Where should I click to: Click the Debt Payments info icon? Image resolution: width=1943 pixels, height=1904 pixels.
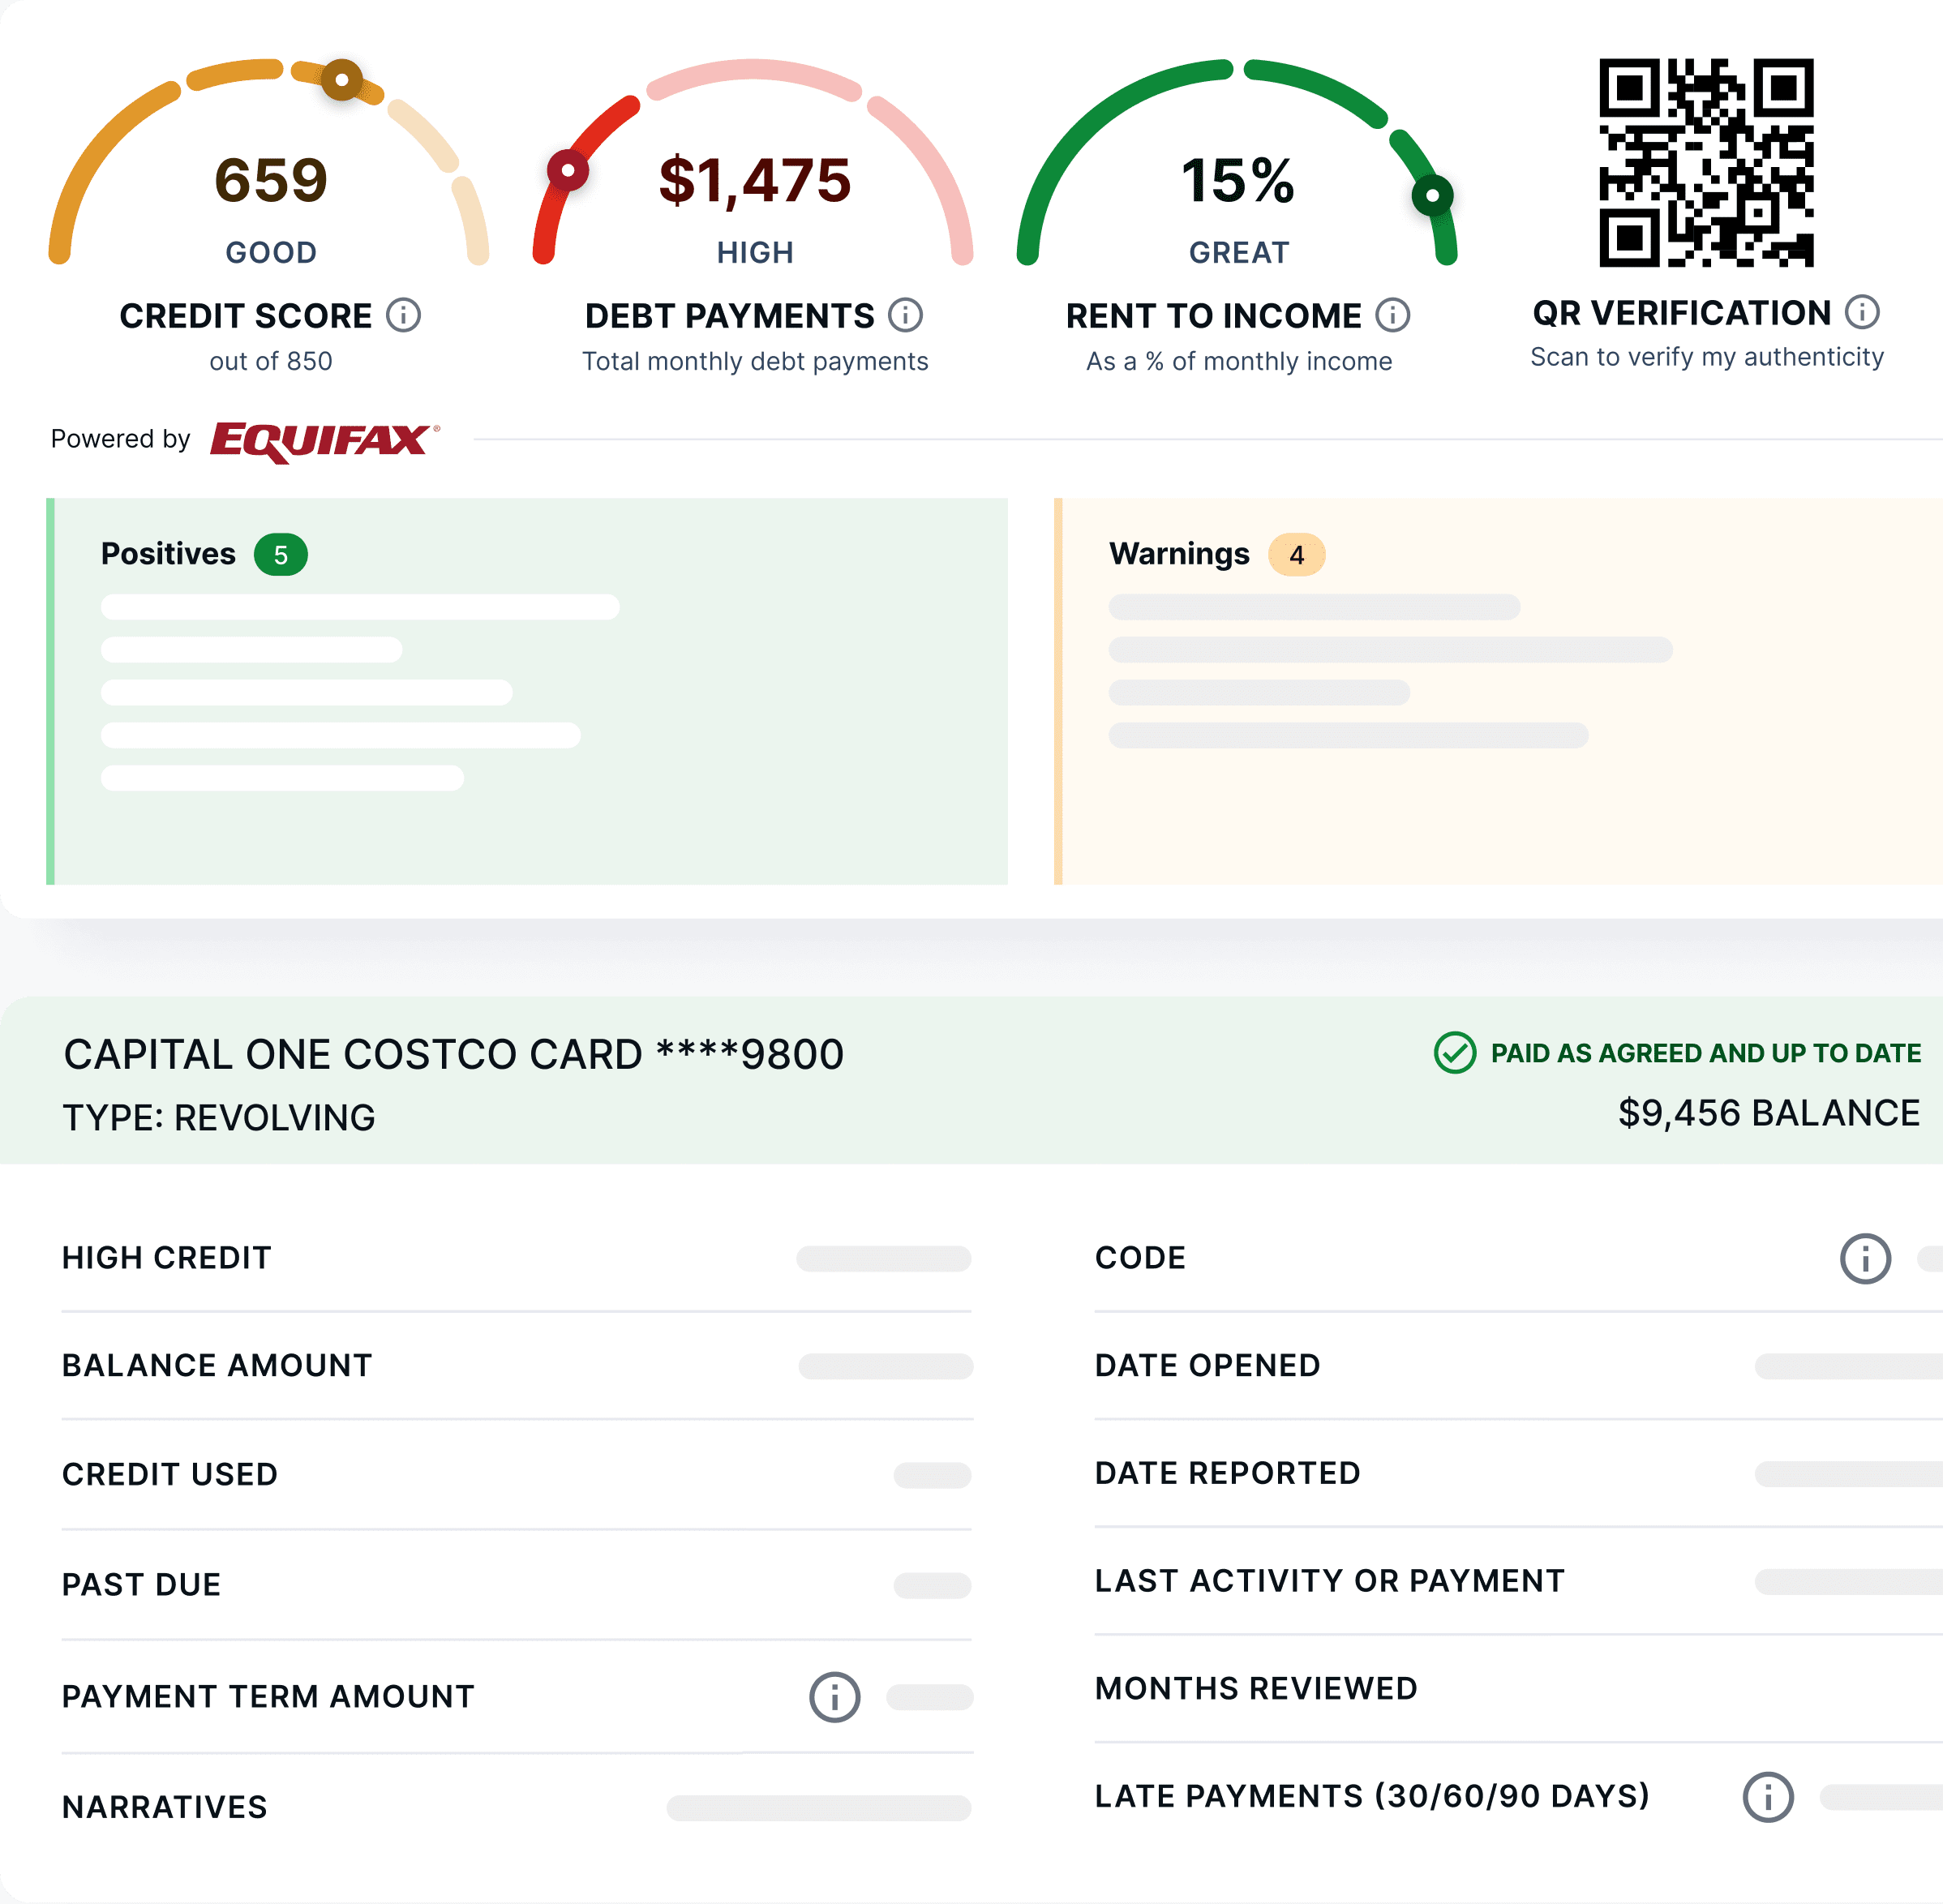(906, 315)
